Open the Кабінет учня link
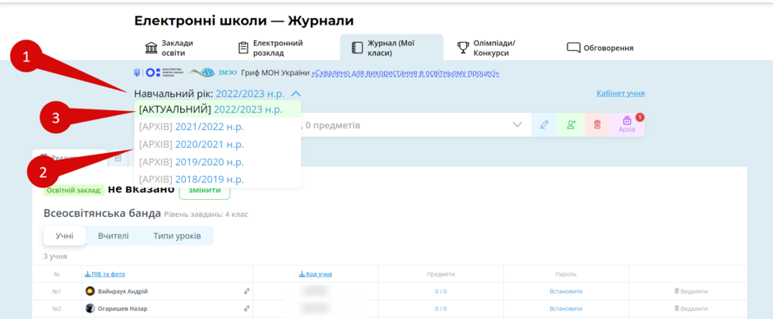The height and width of the screenshot is (319, 773). tap(620, 93)
